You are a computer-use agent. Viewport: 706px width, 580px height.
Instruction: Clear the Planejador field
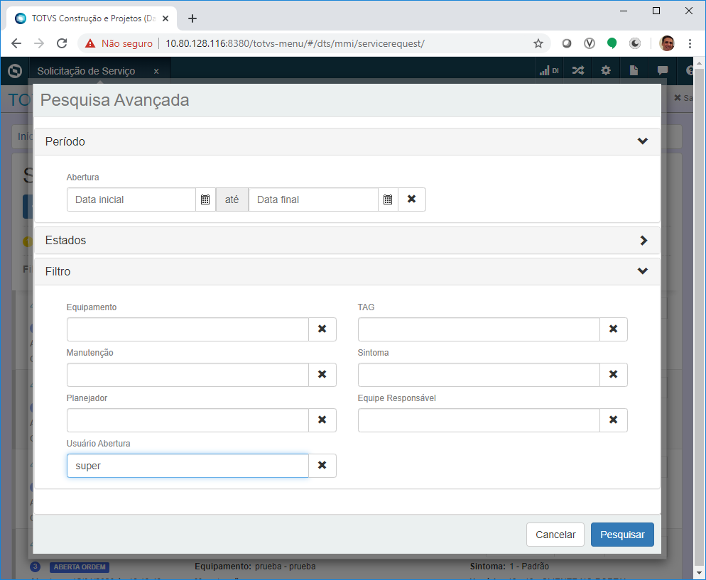(x=322, y=420)
